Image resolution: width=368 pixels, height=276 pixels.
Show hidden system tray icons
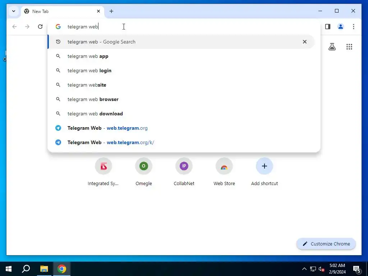[304, 269]
